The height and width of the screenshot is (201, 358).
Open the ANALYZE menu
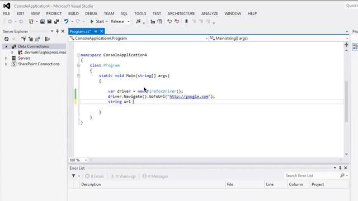(210, 13)
